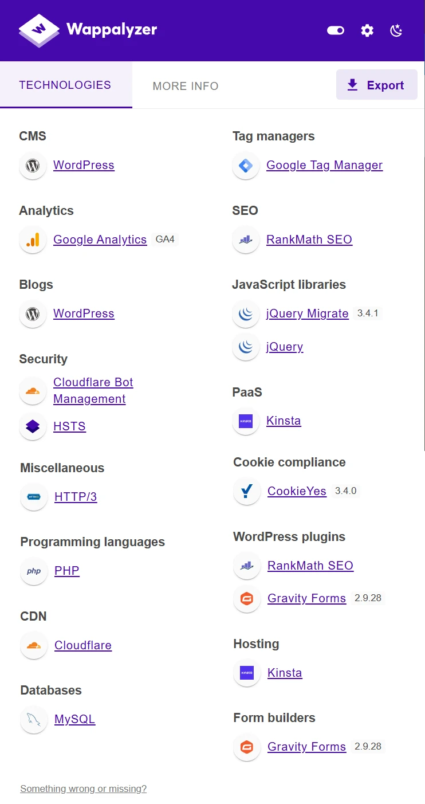Open the HTTP/3 link
The image size is (425, 804).
[x=76, y=497]
